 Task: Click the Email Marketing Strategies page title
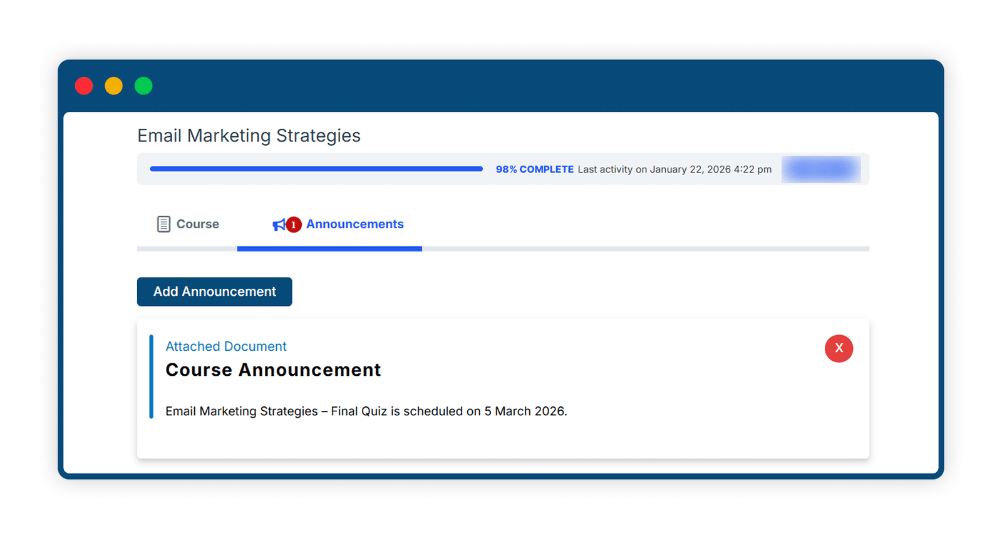click(249, 136)
